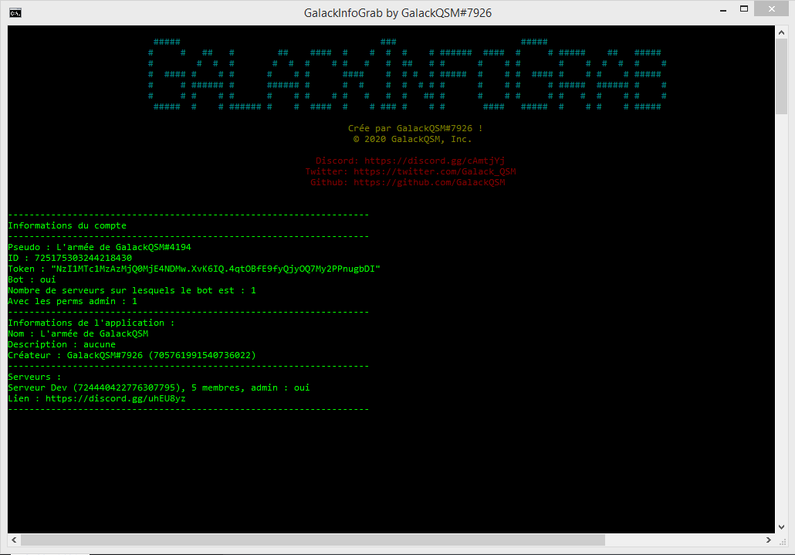This screenshot has height=555, width=795.
Task: Click the Token string line
Action: point(195,269)
